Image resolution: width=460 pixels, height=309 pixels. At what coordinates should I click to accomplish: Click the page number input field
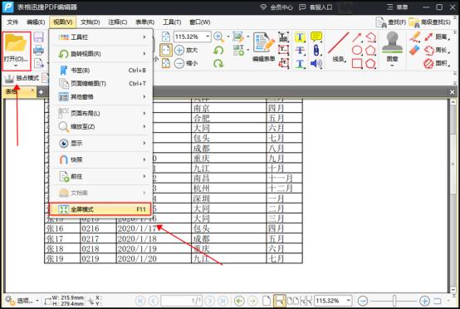pos(181,301)
